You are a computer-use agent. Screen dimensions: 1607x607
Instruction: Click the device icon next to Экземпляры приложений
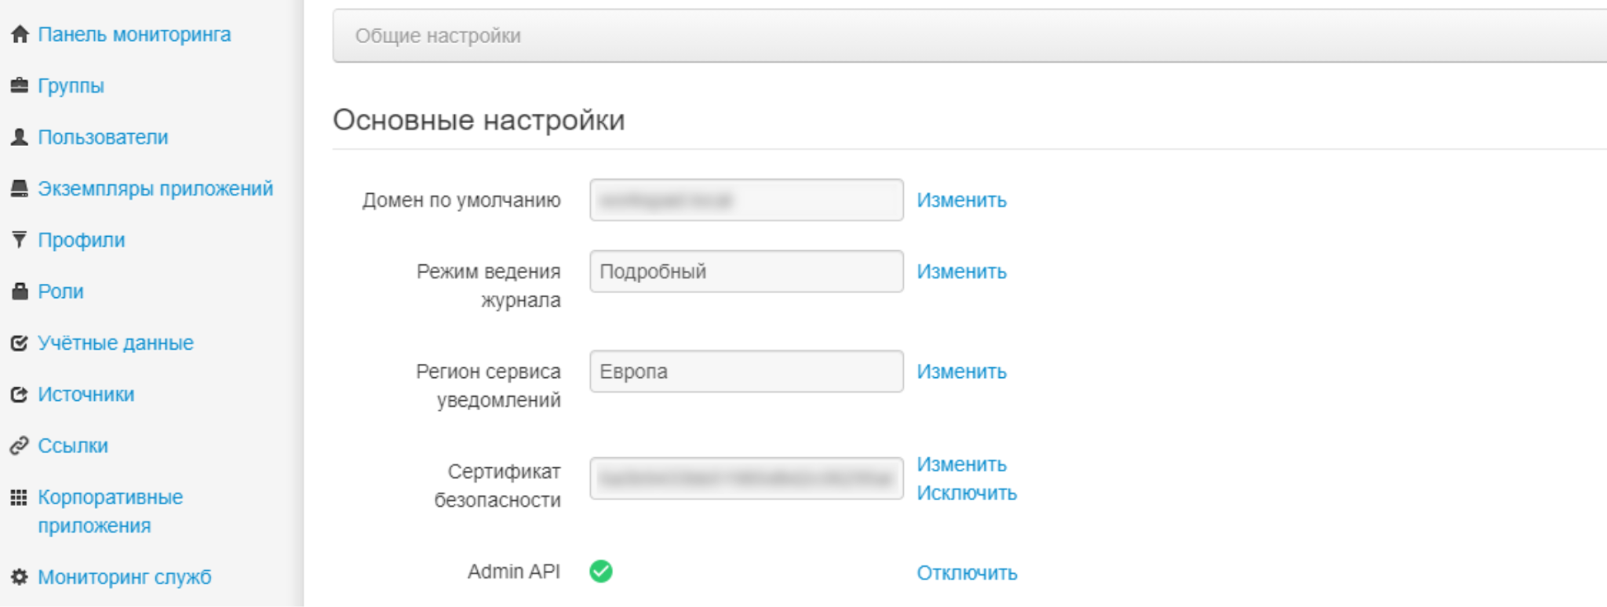[x=20, y=189]
